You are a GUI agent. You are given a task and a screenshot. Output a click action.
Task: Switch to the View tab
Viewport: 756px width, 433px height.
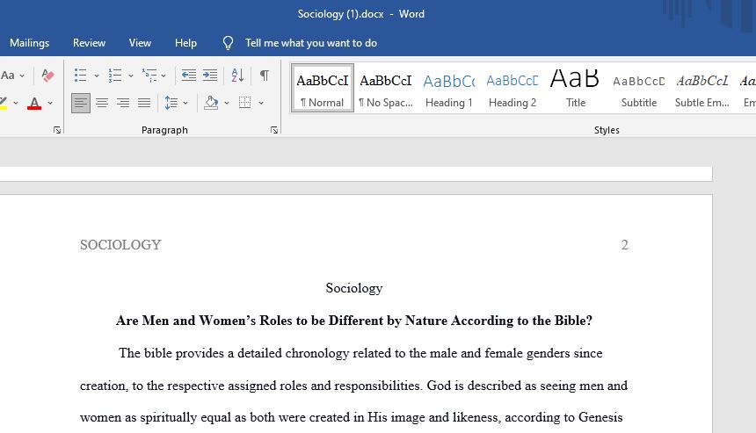[x=140, y=43]
